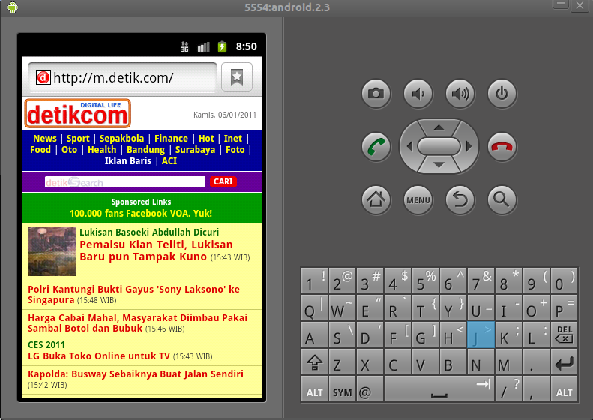Click the D-pad left arrow

[409, 146]
